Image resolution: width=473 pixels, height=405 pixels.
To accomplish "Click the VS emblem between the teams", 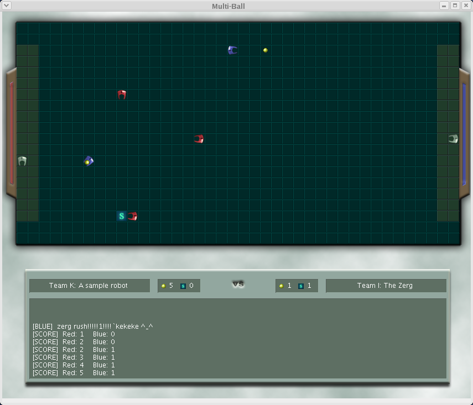I will click(x=238, y=284).
